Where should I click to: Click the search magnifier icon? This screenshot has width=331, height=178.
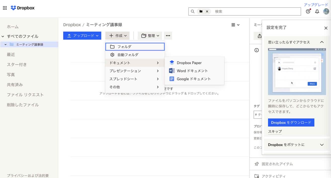[193, 12]
